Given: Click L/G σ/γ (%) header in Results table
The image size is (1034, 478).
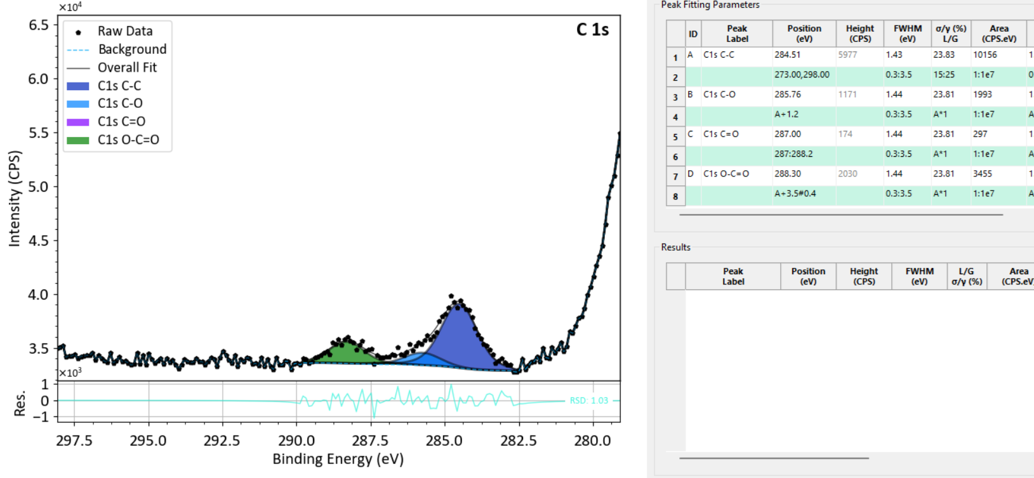Looking at the screenshot, I should point(966,277).
